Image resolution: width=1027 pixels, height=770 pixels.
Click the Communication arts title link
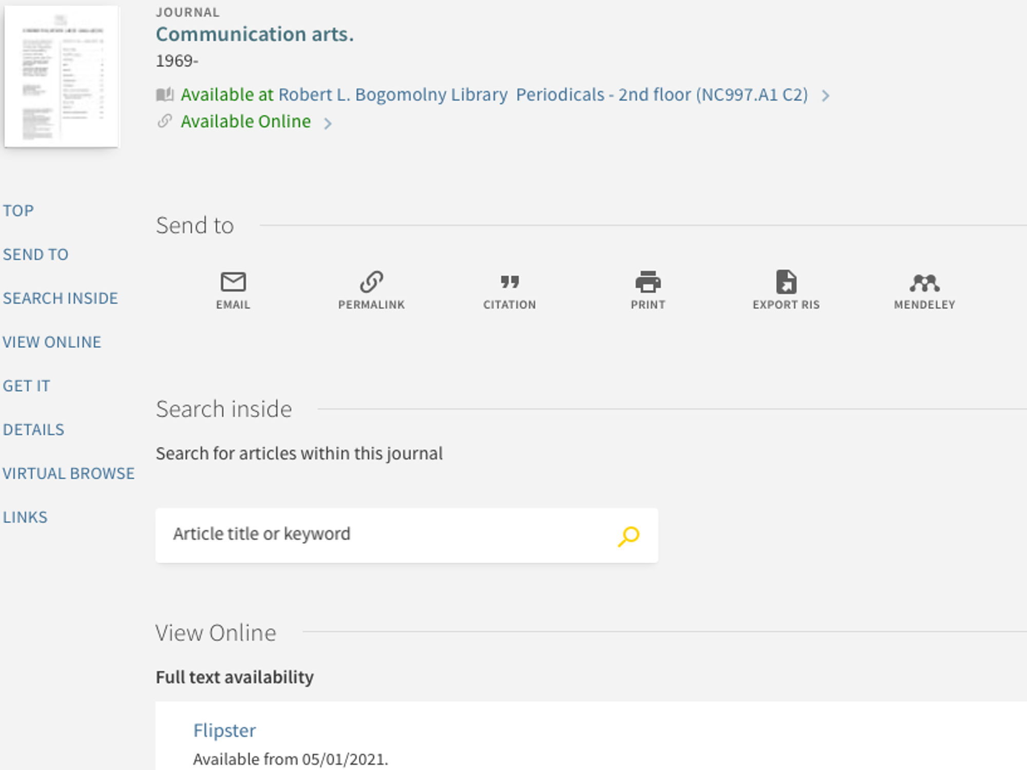(254, 34)
